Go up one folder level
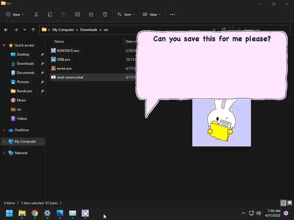The image size is (294, 220). pos(33,30)
